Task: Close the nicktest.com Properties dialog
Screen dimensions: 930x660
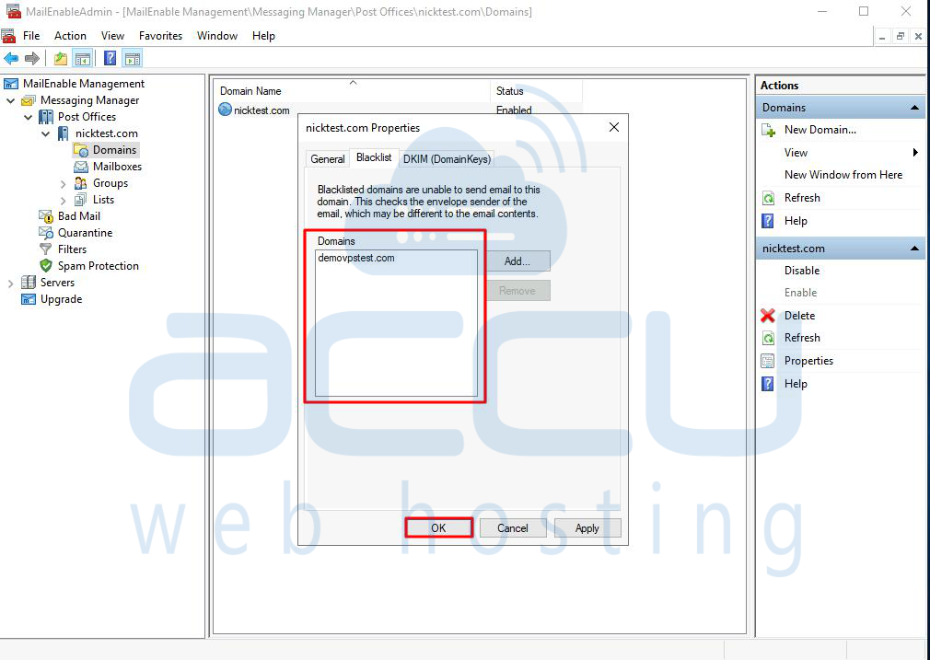Action: point(614,128)
